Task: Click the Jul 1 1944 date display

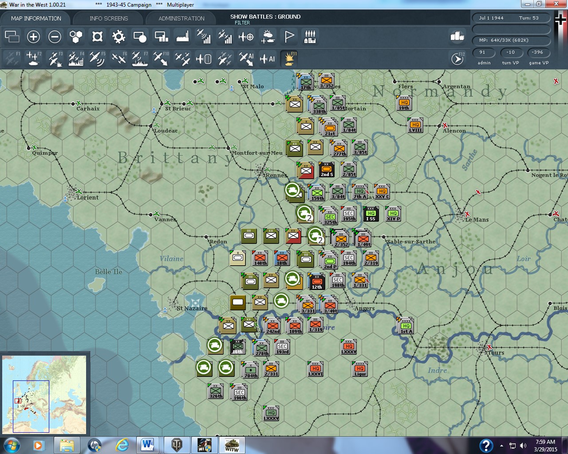Action: pyautogui.click(x=491, y=18)
